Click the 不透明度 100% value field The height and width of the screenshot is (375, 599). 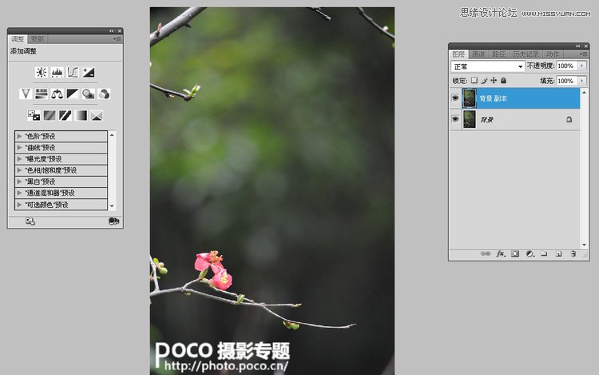tap(567, 66)
